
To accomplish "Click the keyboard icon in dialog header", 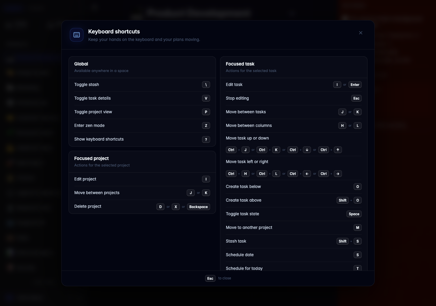I will 77,35.
